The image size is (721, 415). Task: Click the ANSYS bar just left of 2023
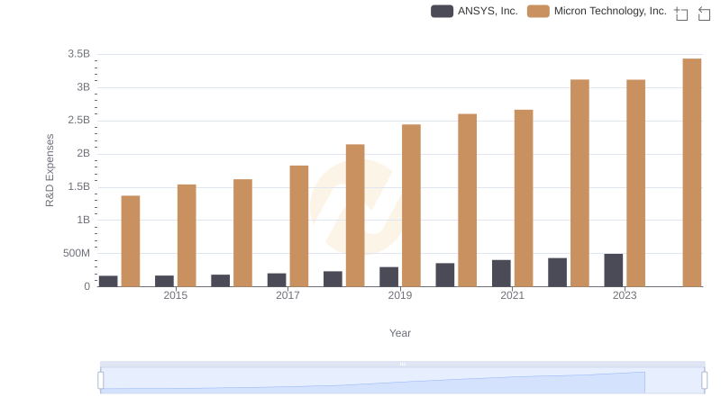tap(614, 270)
